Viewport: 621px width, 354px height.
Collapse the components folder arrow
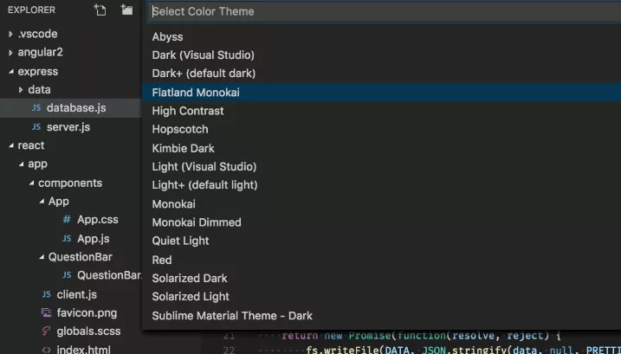pyautogui.click(x=31, y=183)
